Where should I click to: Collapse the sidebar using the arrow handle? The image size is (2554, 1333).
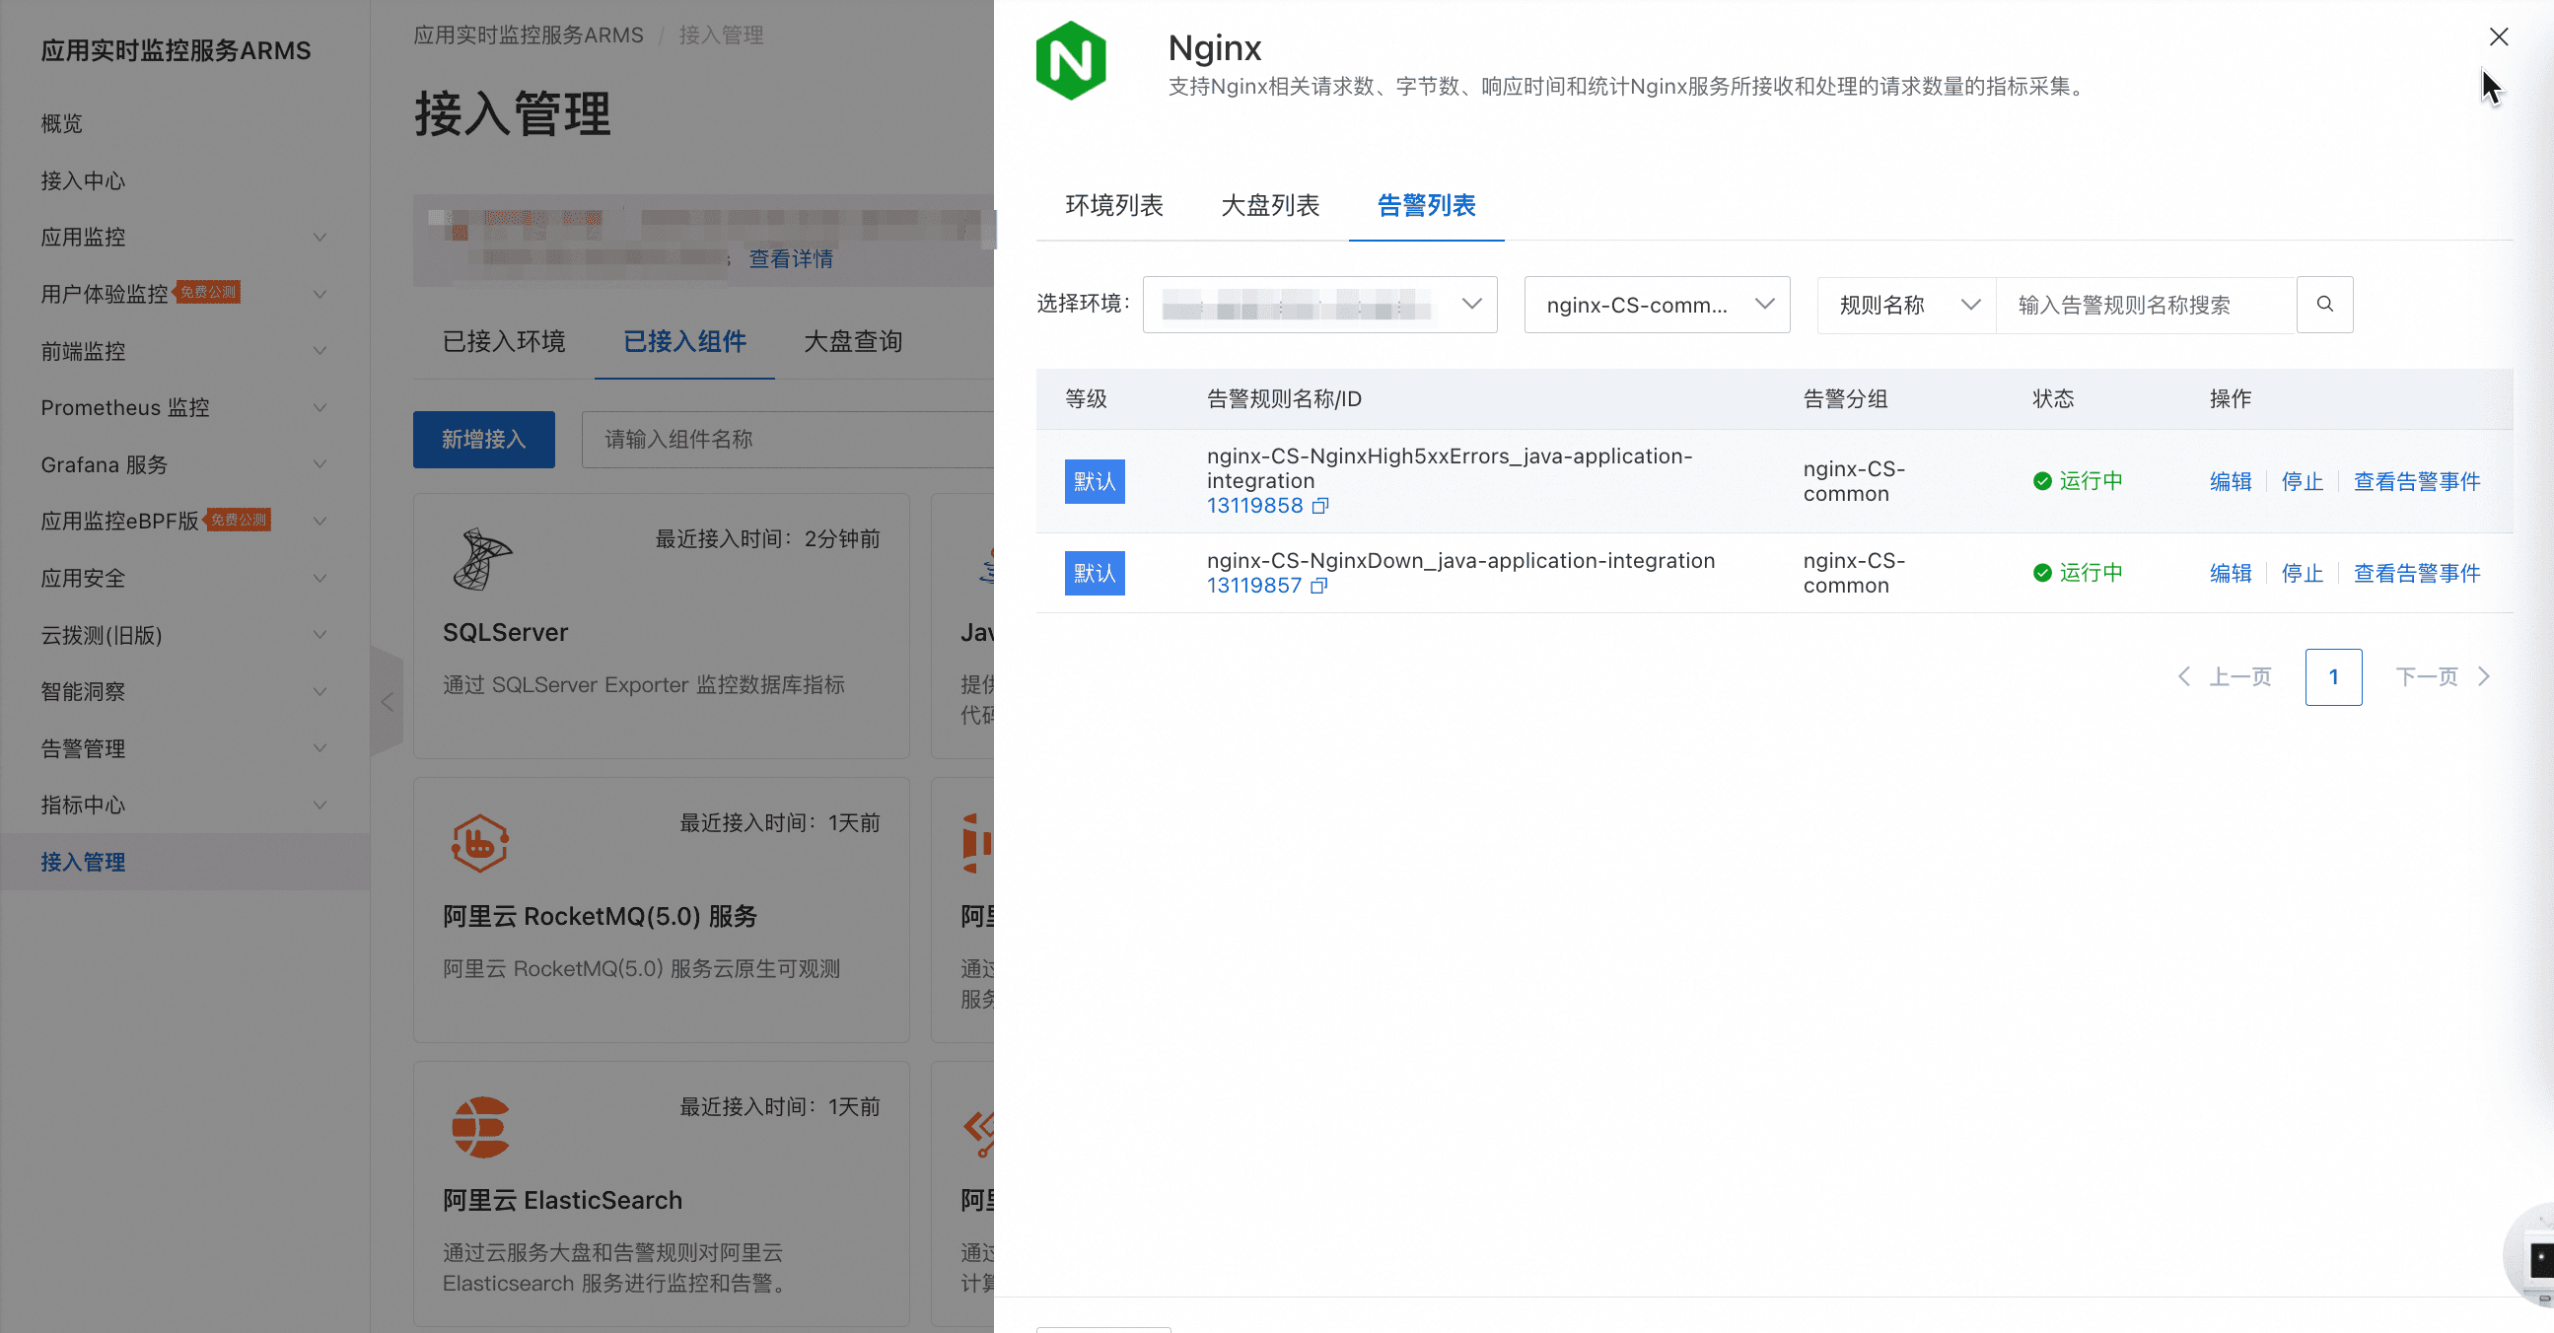click(387, 702)
